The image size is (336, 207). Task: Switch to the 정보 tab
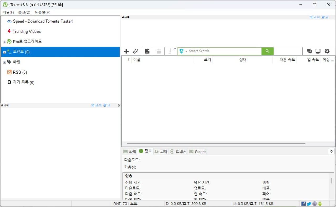[x=145, y=151]
